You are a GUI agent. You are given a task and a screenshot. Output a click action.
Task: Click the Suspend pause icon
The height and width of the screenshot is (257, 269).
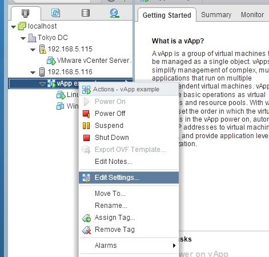[x=86, y=126]
